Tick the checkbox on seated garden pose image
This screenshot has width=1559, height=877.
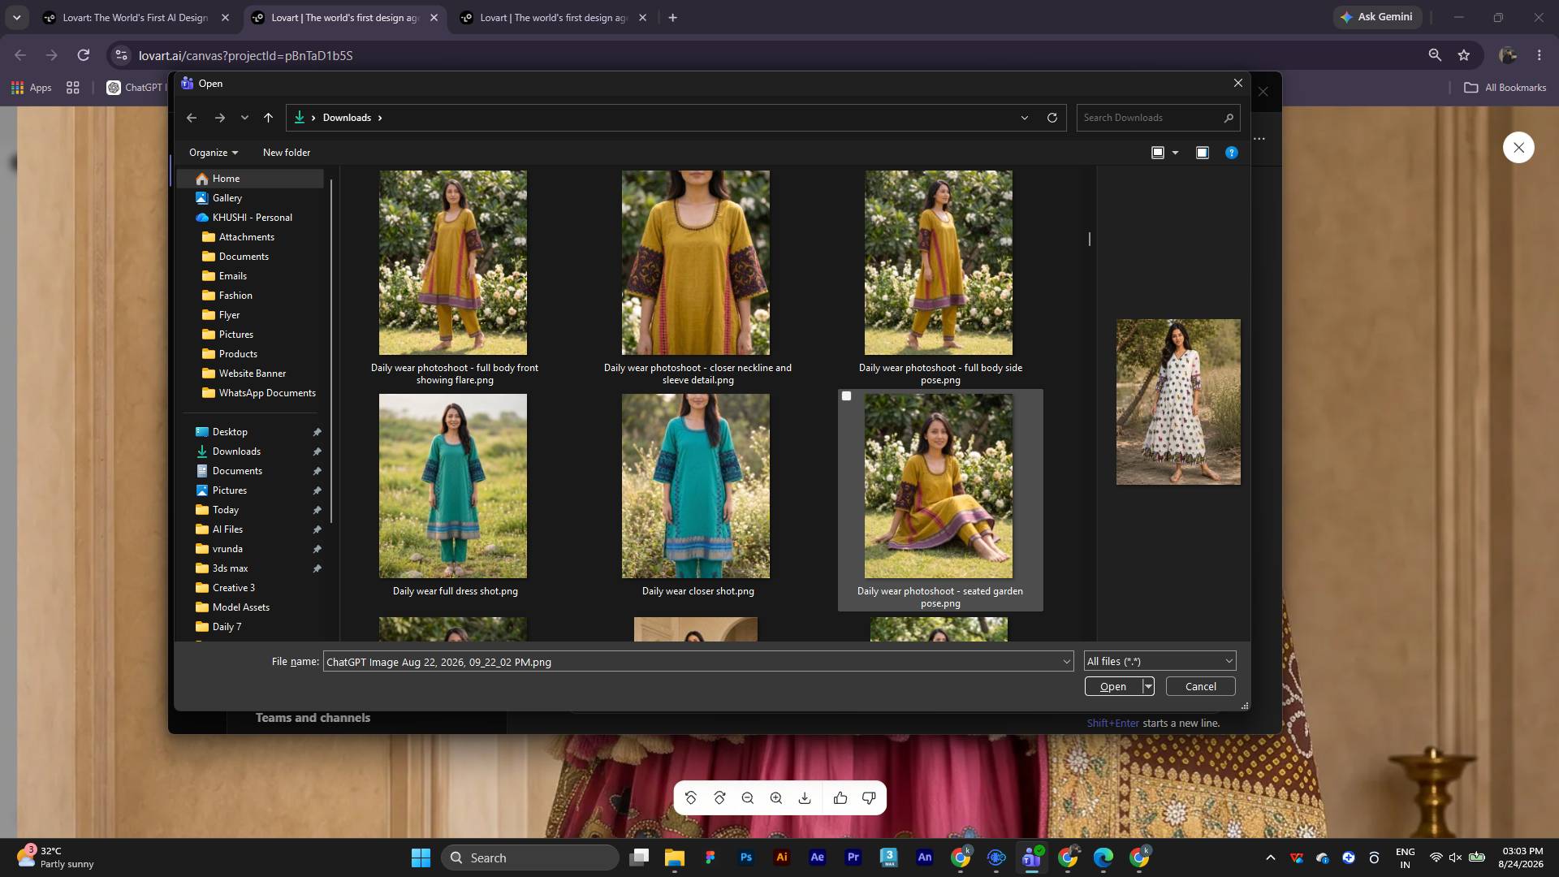[846, 396]
